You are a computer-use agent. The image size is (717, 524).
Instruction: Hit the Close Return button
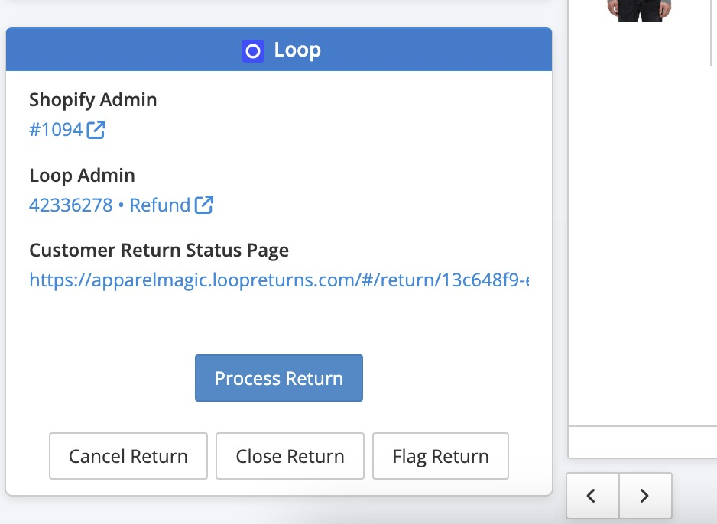(290, 457)
